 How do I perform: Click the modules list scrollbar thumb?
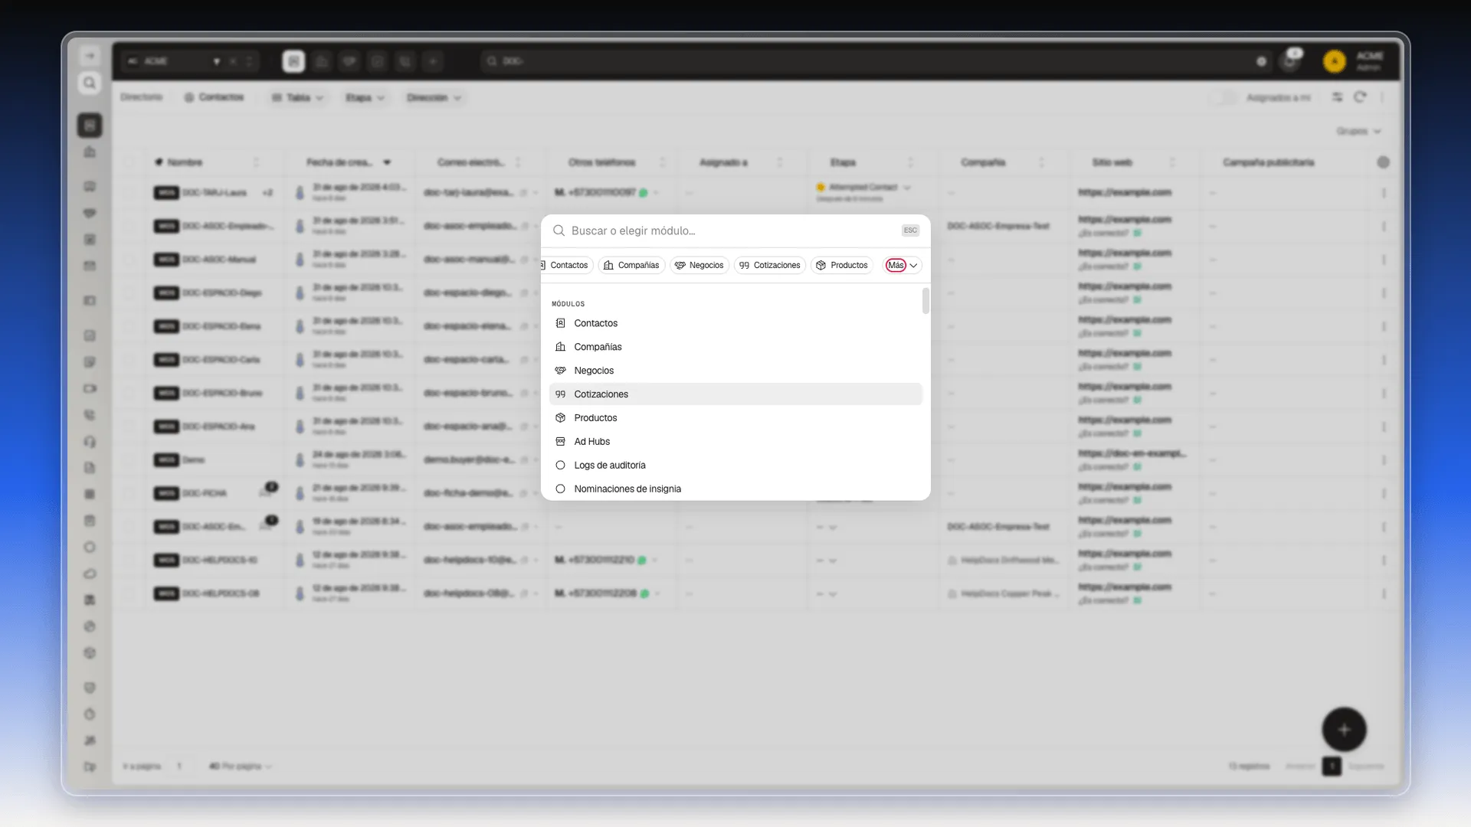coord(926,301)
